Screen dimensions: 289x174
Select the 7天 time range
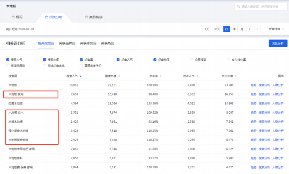pos(207,29)
